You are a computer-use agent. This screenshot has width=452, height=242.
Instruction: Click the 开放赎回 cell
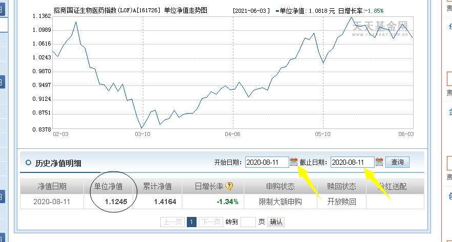coord(341,202)
